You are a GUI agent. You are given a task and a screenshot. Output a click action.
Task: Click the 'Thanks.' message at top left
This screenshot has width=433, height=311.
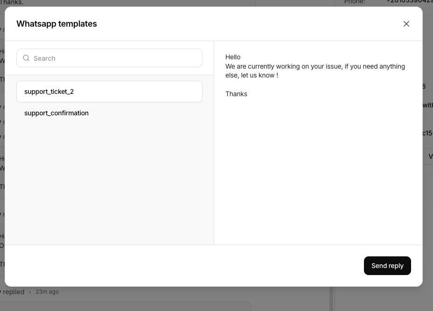pos(12,2)
